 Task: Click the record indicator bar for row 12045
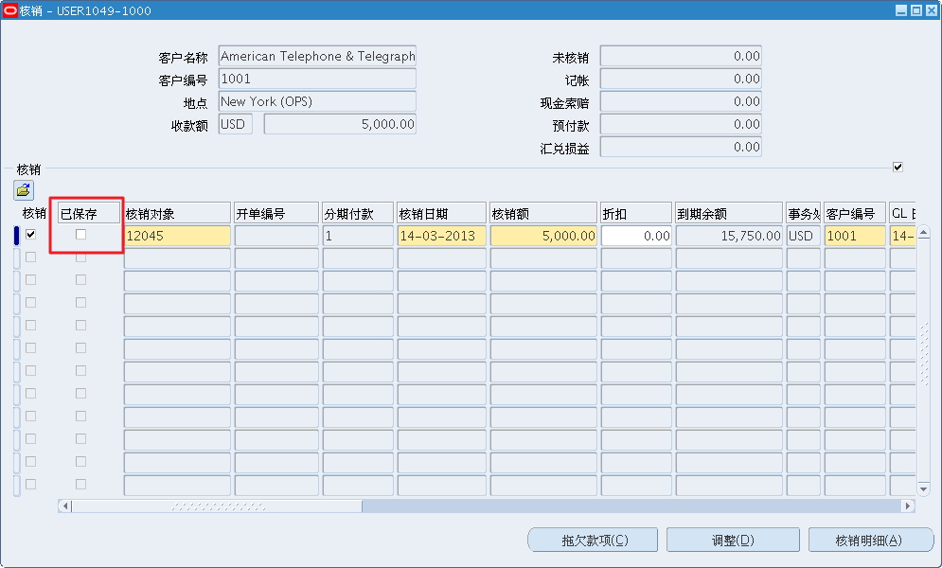pos(17,236)
